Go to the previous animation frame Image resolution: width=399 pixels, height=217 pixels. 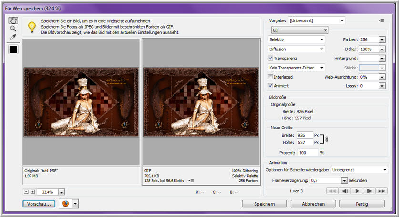[345, 191]
